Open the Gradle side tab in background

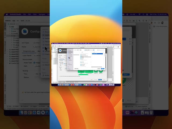point(150,27)
